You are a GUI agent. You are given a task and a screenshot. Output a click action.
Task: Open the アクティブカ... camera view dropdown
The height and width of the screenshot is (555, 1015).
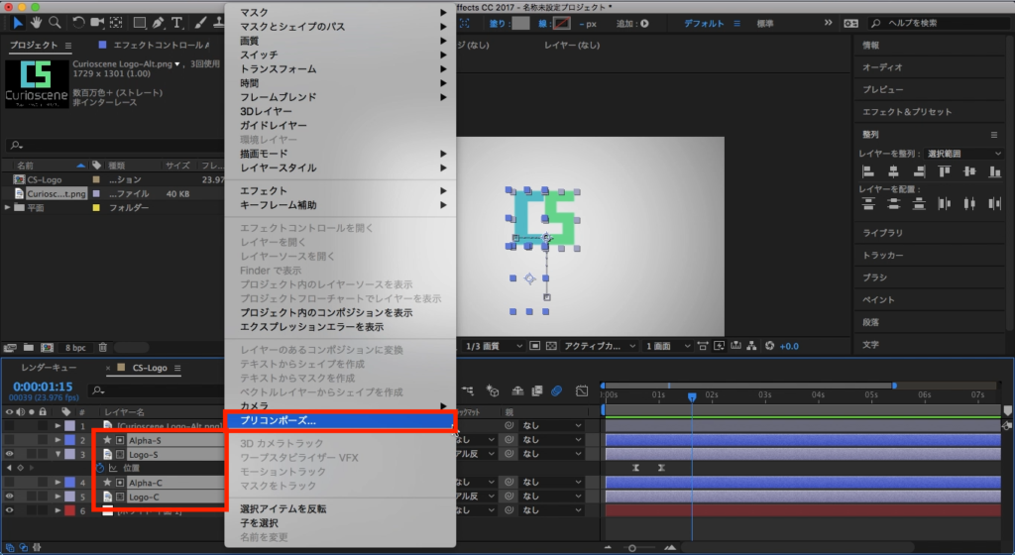(599, 346)
